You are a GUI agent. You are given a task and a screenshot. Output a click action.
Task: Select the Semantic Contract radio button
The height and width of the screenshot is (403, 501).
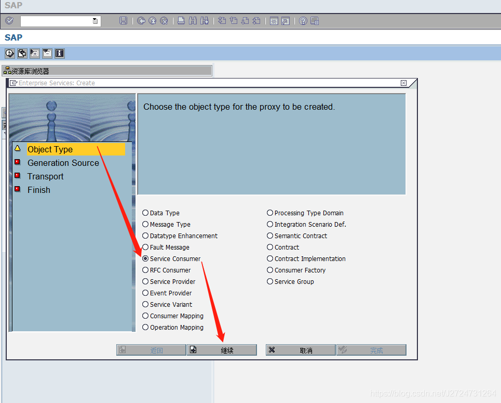coord(270,236)
